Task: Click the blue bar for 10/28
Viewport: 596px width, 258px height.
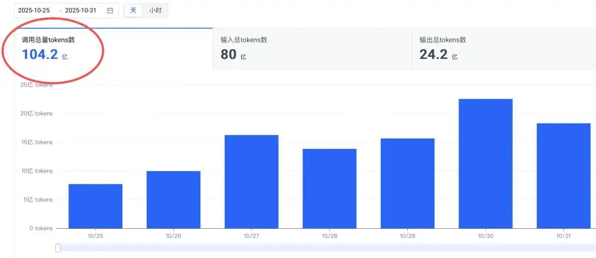Action: (x=329, y=189)
